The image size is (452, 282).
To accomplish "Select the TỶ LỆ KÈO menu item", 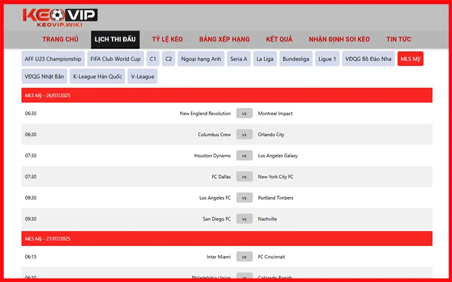I will pos(167,39).
